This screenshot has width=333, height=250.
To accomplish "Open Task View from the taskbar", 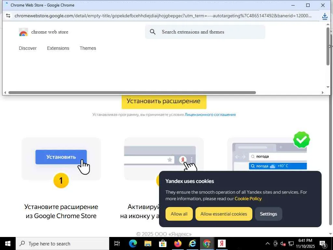I will 117,243.
